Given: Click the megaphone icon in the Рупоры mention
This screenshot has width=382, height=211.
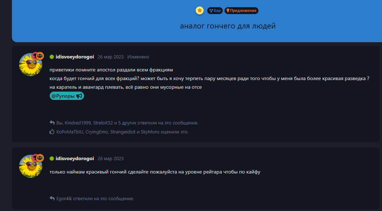Looking at the screenshot, I should click(x=79, y=96).
